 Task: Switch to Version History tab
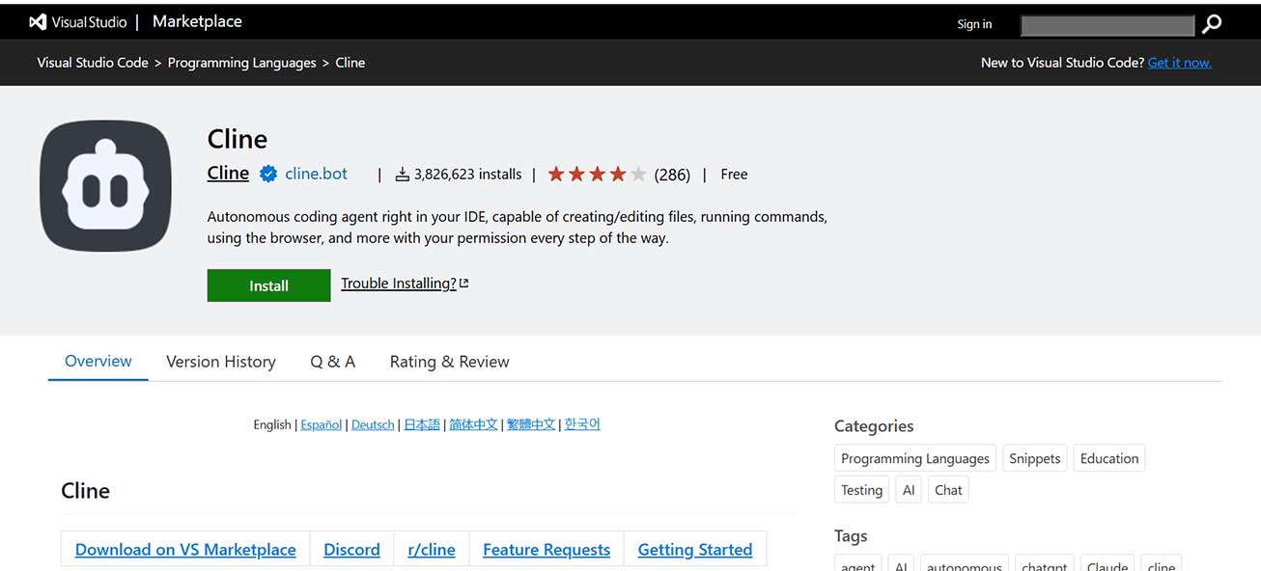[x=221, y=362]
